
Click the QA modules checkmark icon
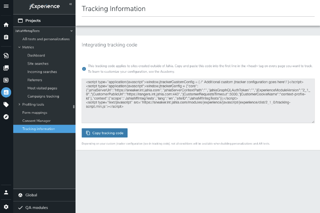pos(20,208)
